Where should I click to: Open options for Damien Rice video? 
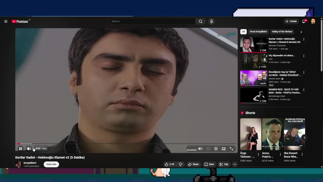click(x=304, y=90)
